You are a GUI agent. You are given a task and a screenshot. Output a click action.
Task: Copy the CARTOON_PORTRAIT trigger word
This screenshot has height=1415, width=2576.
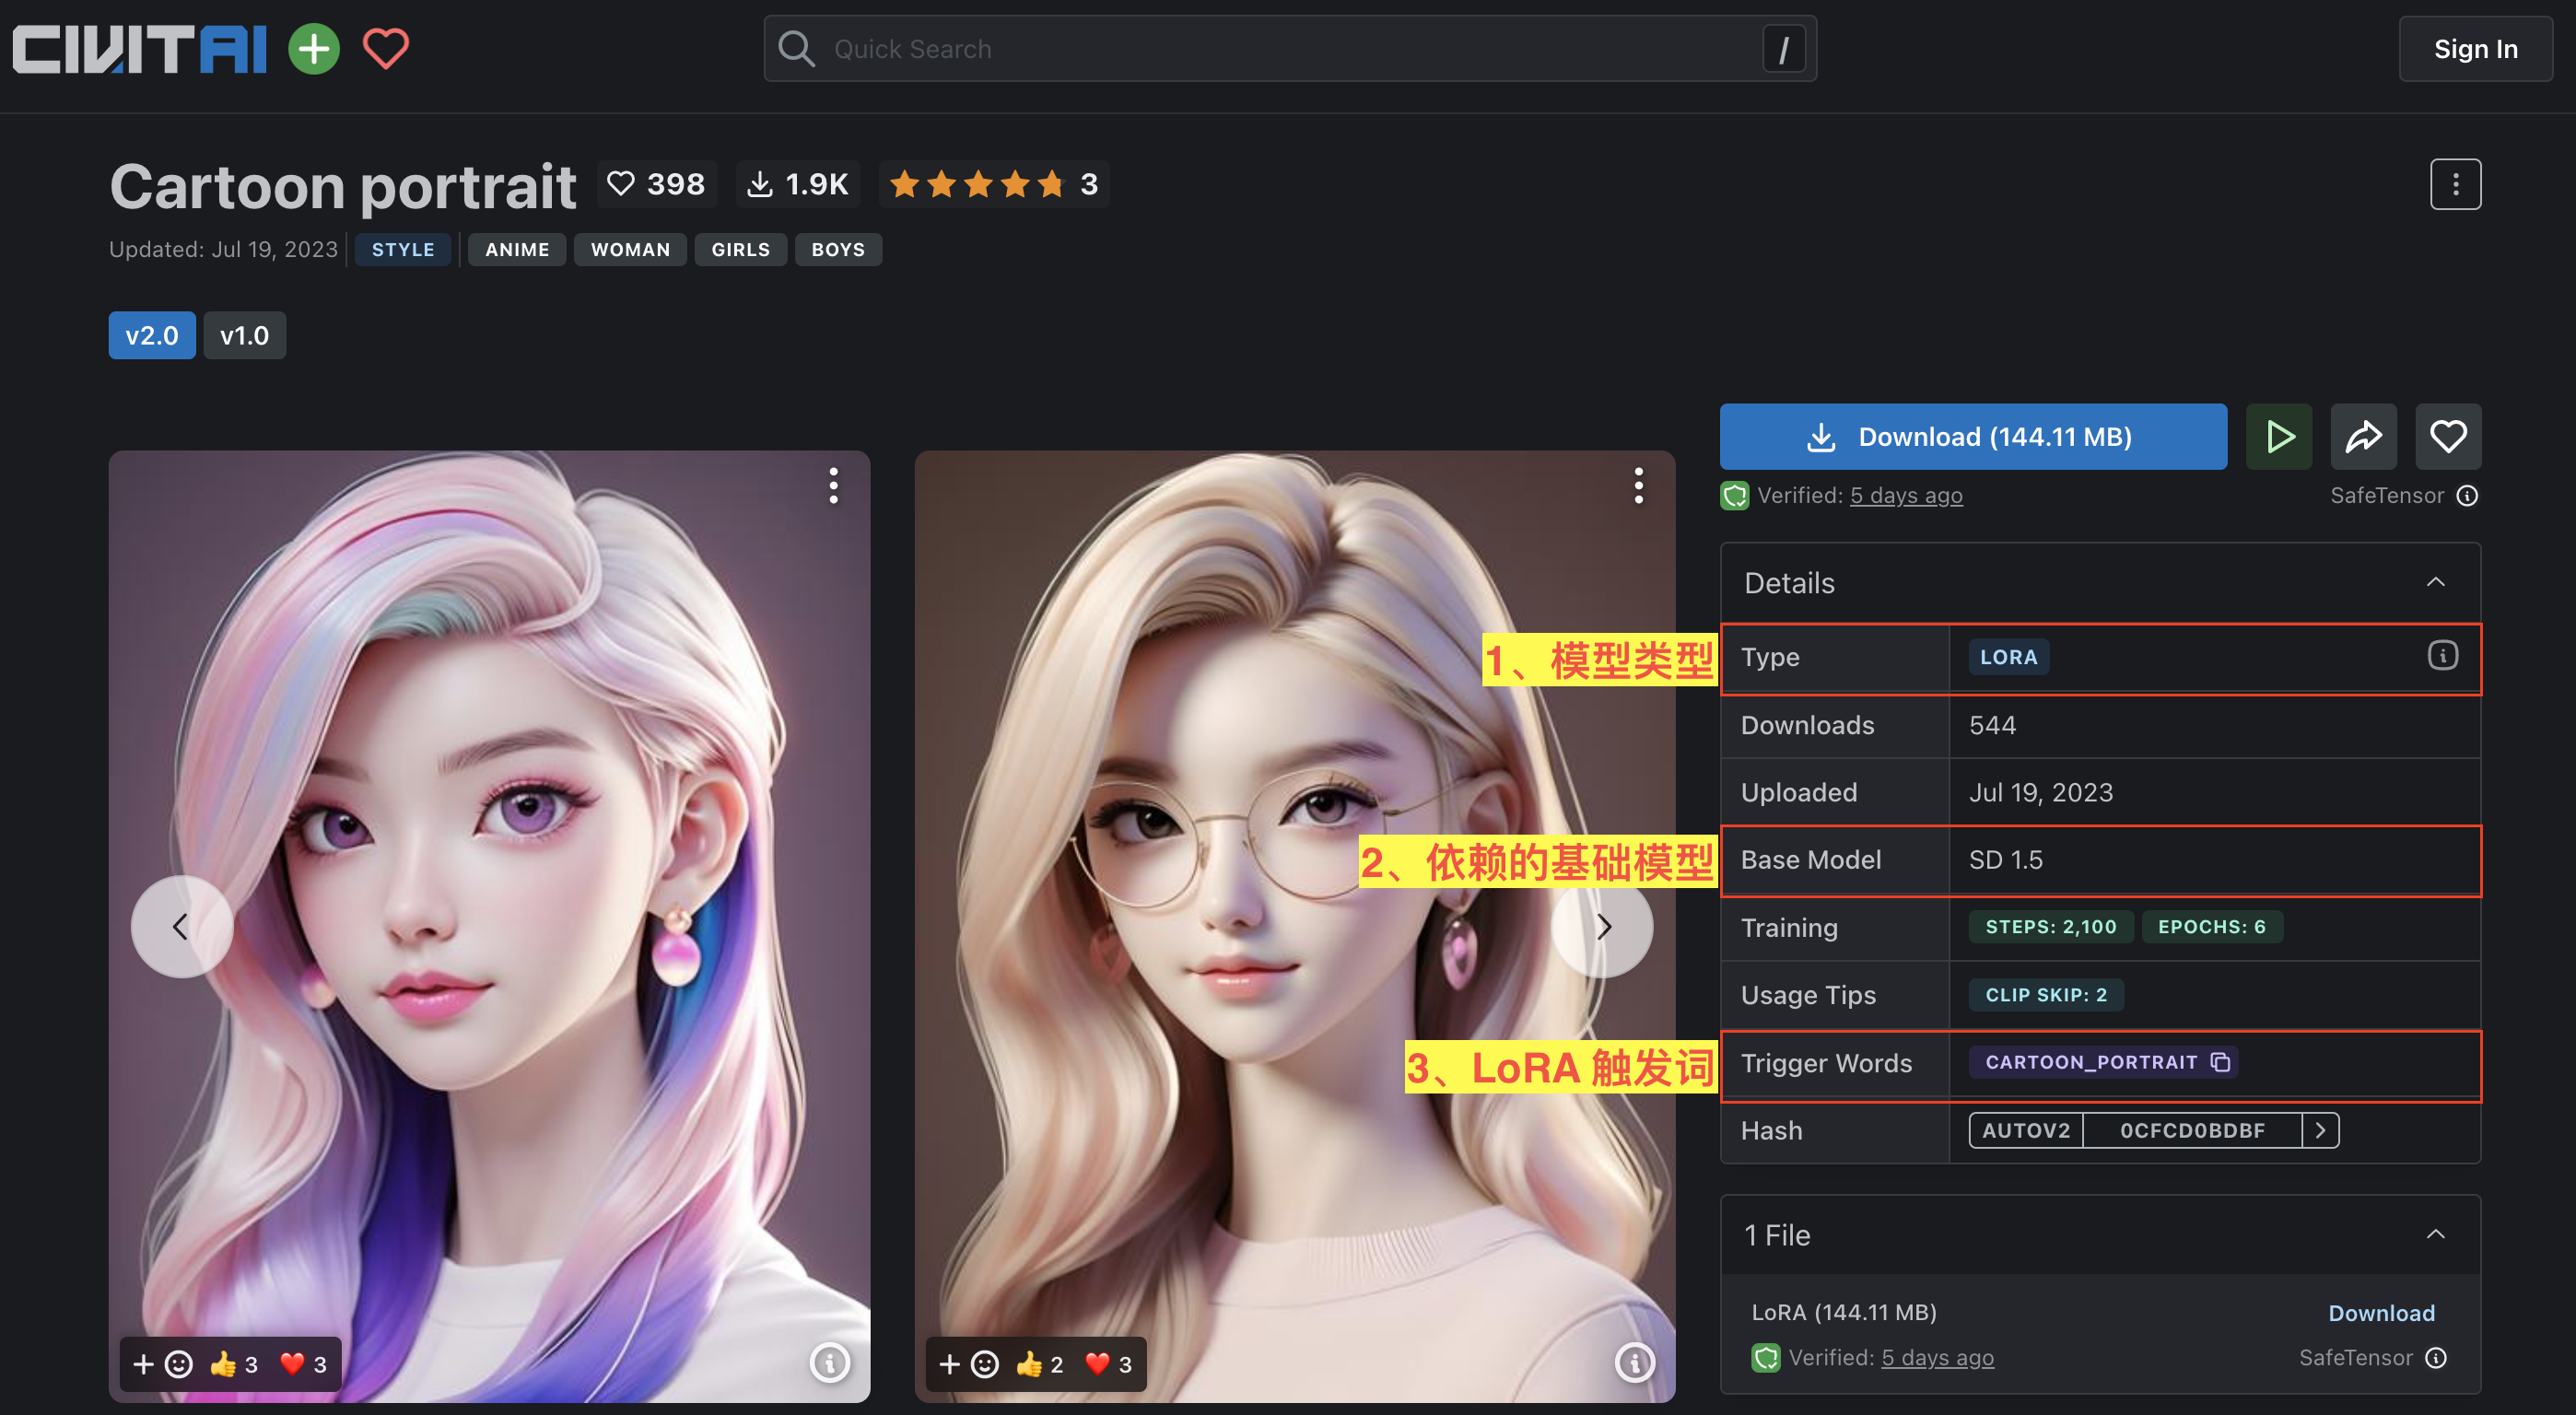pos(2220,1062)
